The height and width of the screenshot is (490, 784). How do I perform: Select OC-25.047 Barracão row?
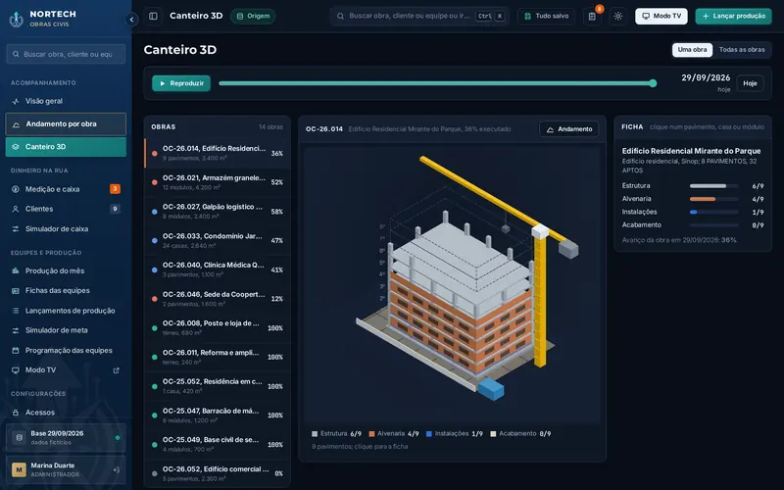tap(217, 415)
